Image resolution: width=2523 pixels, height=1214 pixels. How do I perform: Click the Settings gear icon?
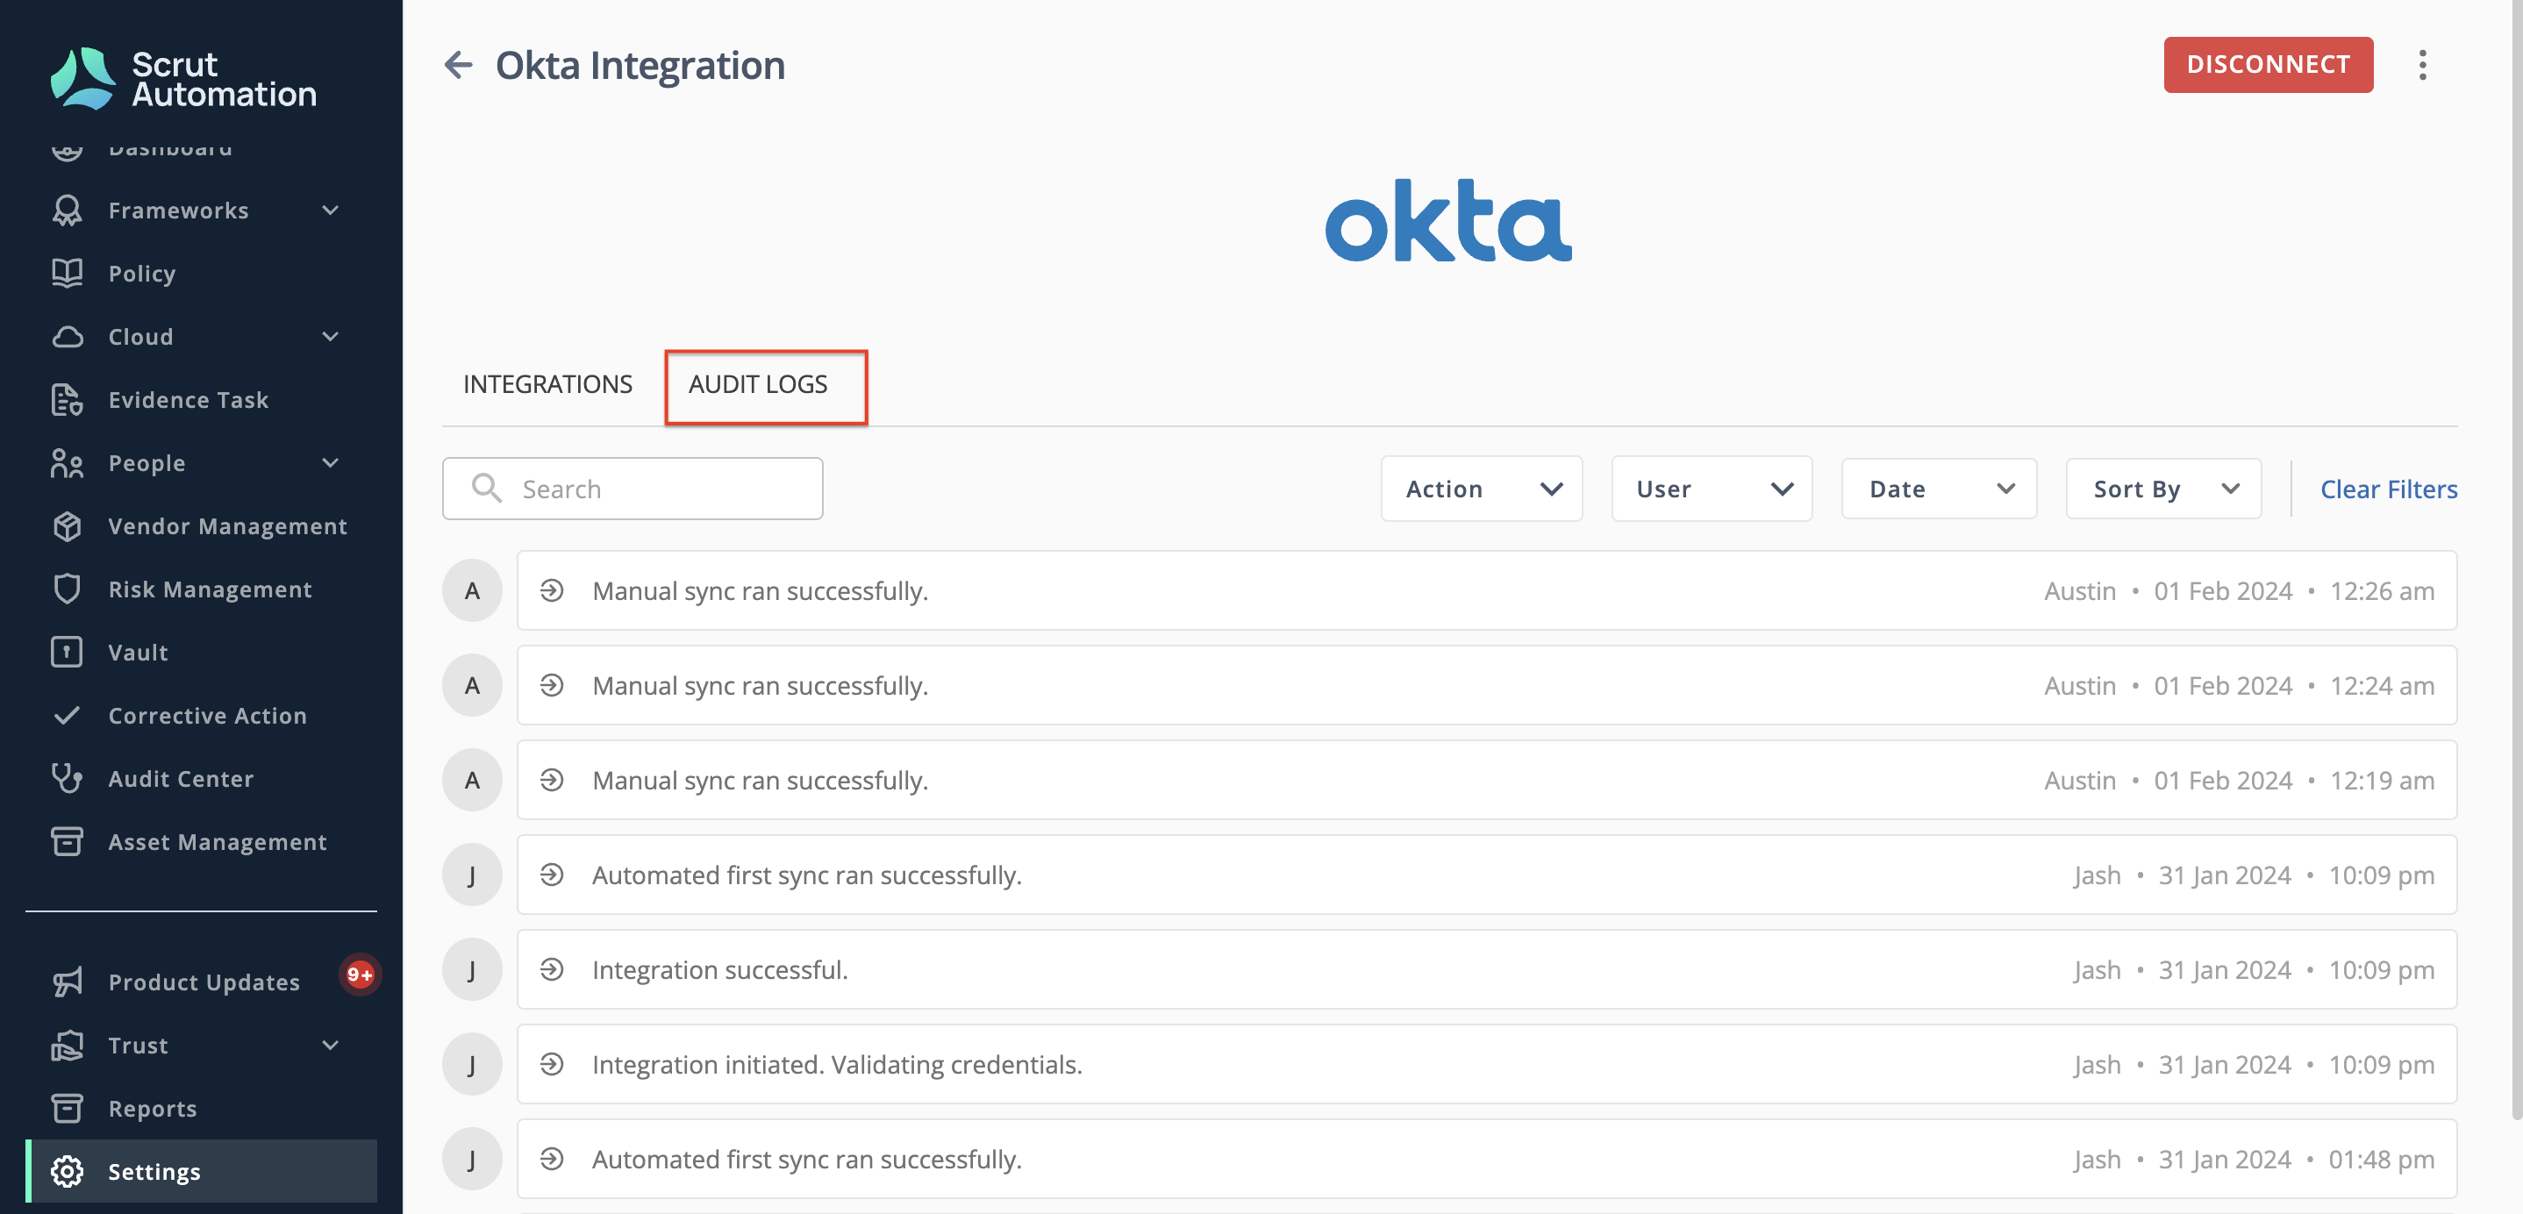[x=67, y=1172]
